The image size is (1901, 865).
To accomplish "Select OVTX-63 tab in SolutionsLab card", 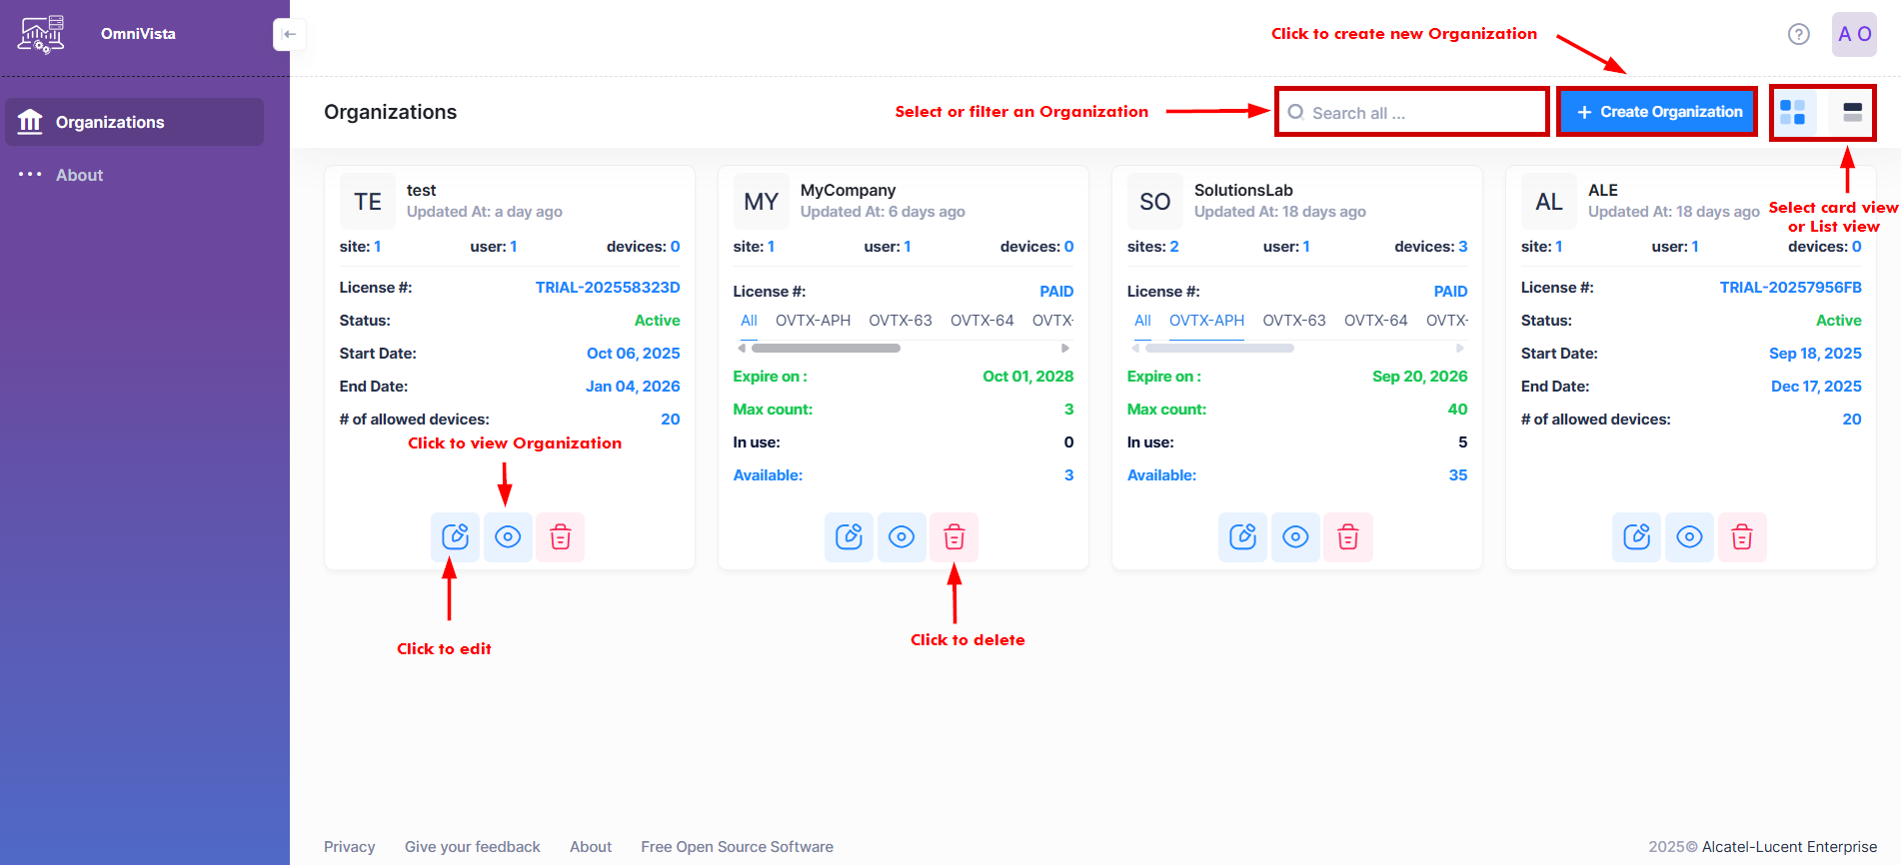I will 1293,321.
